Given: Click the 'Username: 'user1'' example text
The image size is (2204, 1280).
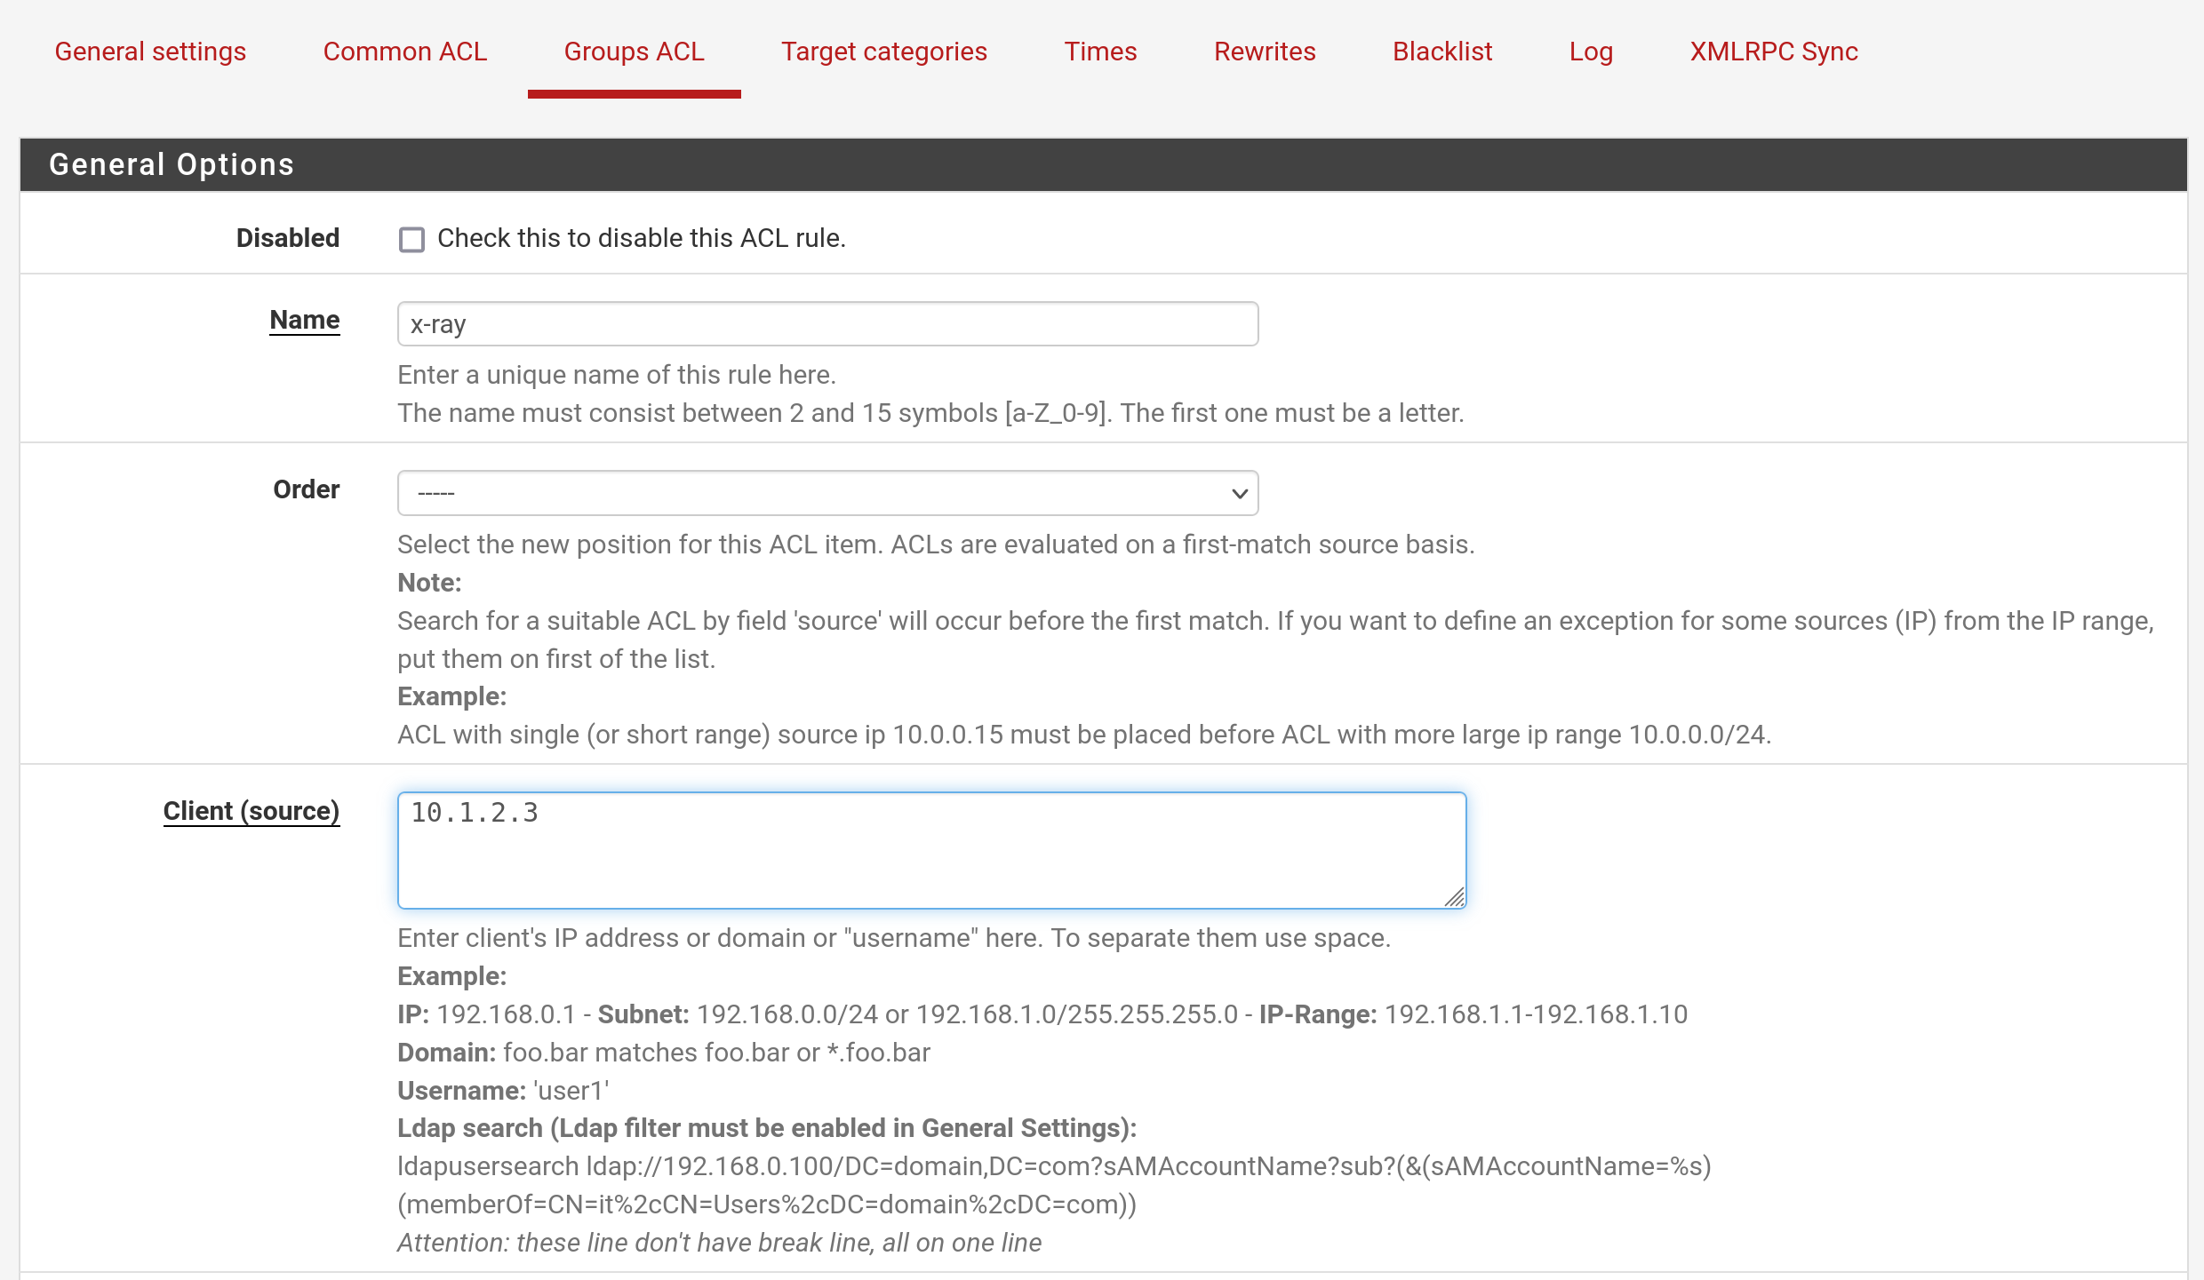Looking at the screenshot, I should 503,1090.
